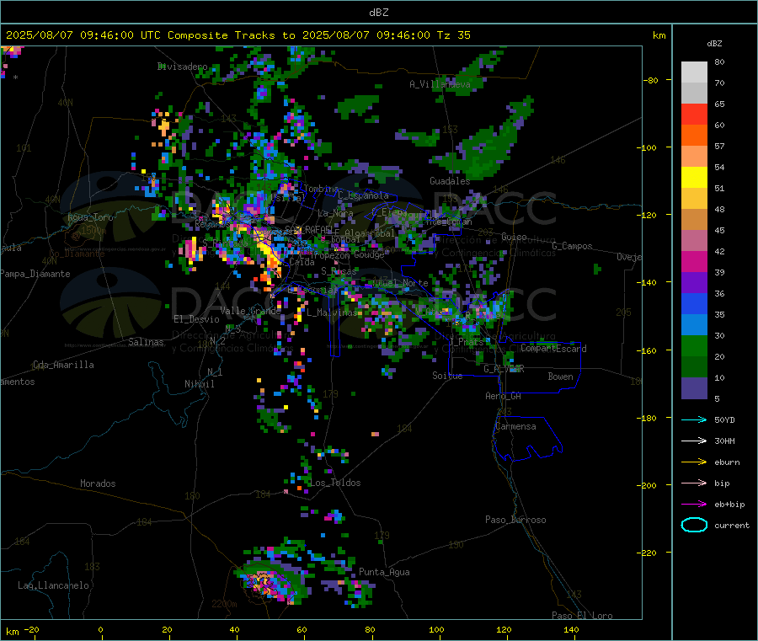Click the 'Salinas' map label
This screenshot has width=758, height=641.
(146, 342)
